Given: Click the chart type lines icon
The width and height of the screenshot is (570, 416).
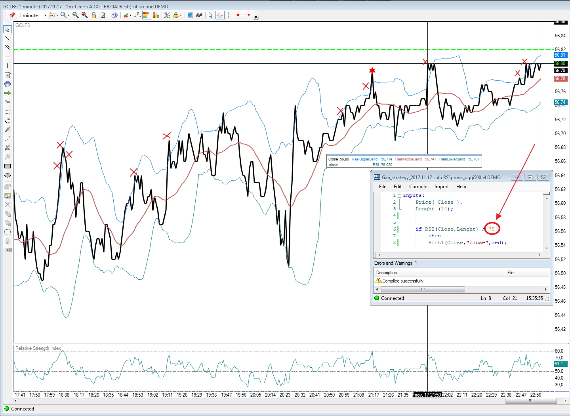Looking at the screenshot, I should (x=52, y=15).
